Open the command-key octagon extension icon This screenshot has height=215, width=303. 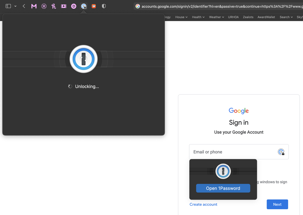pyautogui.click(x=44, y=6)
